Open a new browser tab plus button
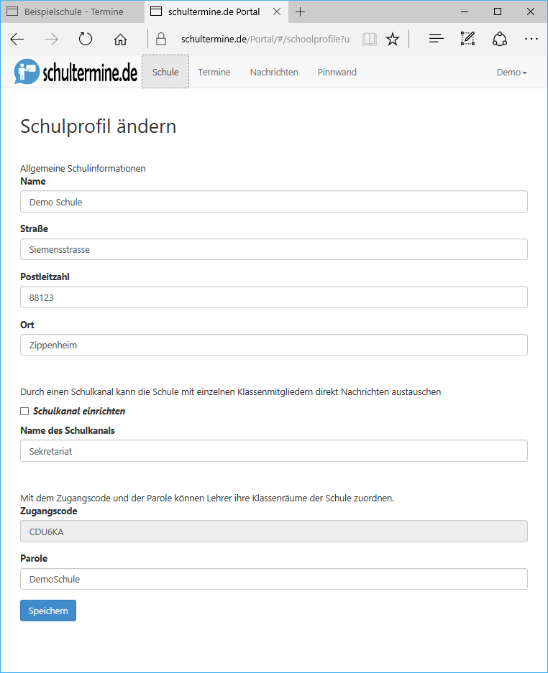 click(x=300, y=12)
